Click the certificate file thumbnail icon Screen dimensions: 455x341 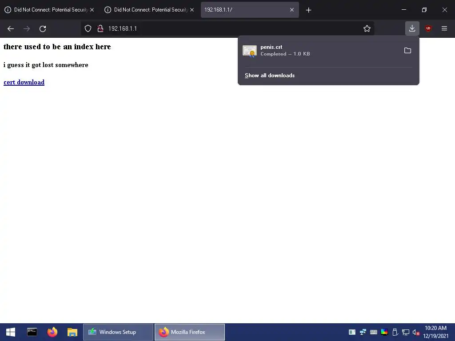click(250, 51)
